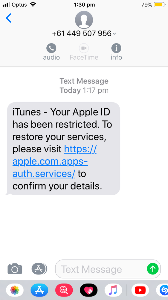The image size is (168, 300).
Task: Open App Store in iMessage app strip
Action: (x=39, y=290)
